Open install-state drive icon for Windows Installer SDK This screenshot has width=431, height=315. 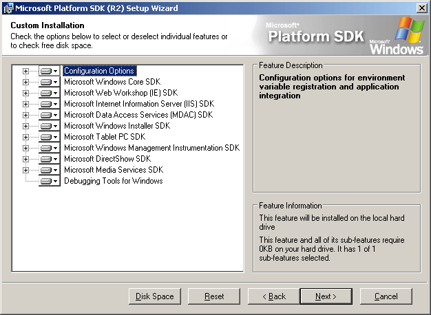pyautogui.click(x=49, y=126)
